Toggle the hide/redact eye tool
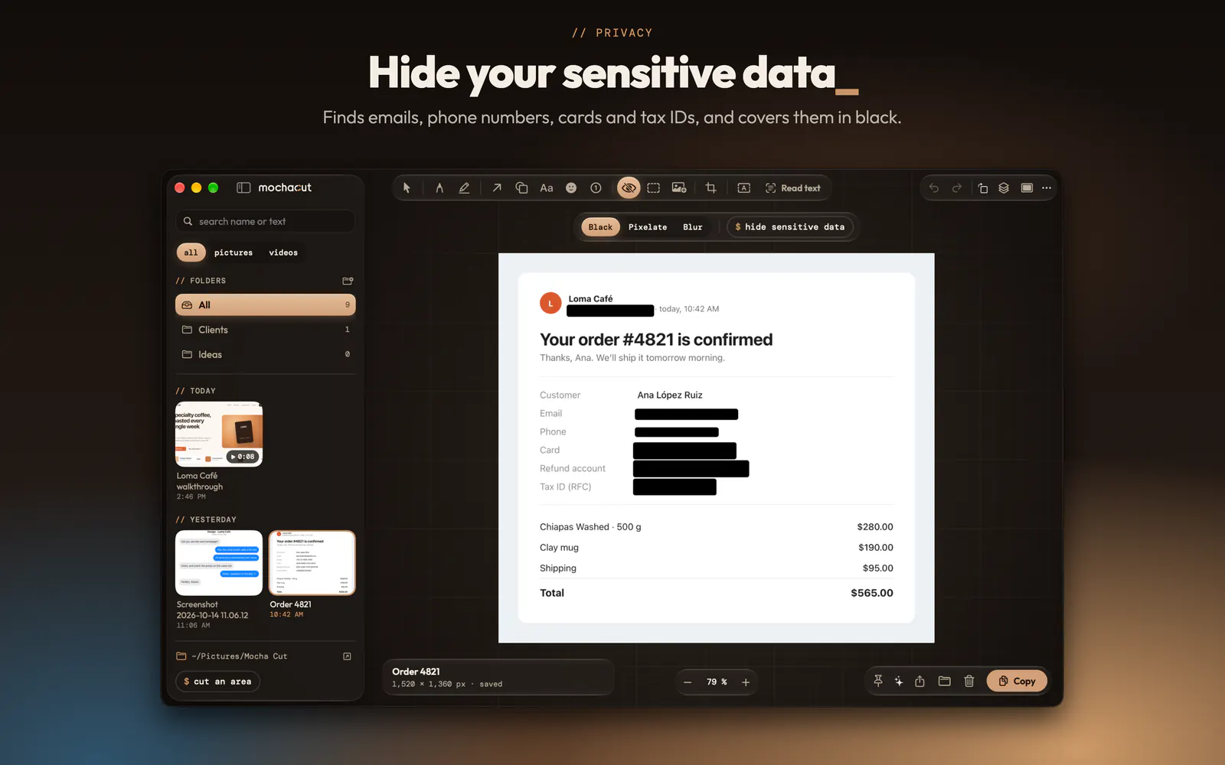This screenshot has width=1225, height=765. pos(629,188)
